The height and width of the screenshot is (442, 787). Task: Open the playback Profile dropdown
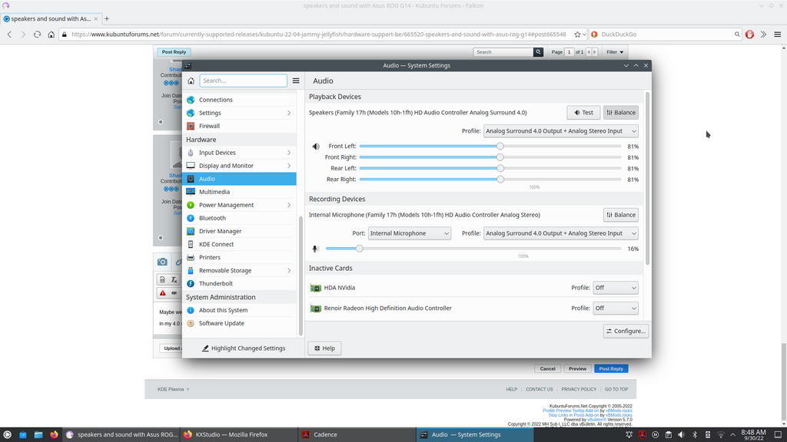pyautogui.click(x=561, y=131)
